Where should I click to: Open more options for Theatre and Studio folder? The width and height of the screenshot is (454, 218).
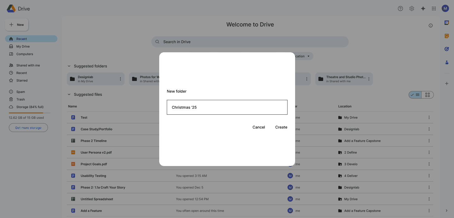369,79
